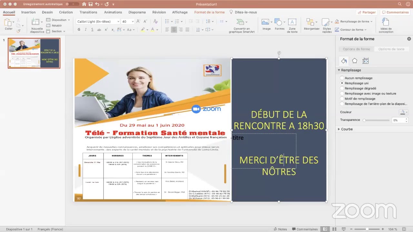Undo the last action
The width and height of the screenshot is (413, 232).
(x=97, y=4)
